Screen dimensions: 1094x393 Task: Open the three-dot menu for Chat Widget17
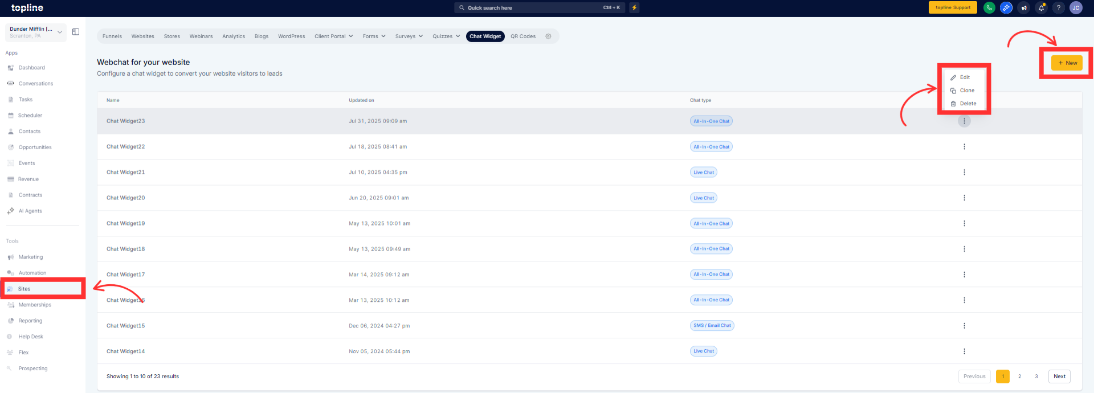(964, 275)
